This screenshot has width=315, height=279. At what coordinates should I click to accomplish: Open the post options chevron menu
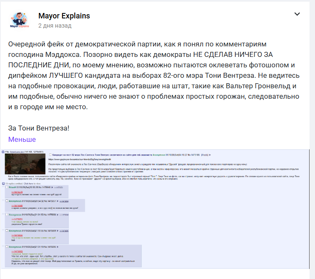297,14
